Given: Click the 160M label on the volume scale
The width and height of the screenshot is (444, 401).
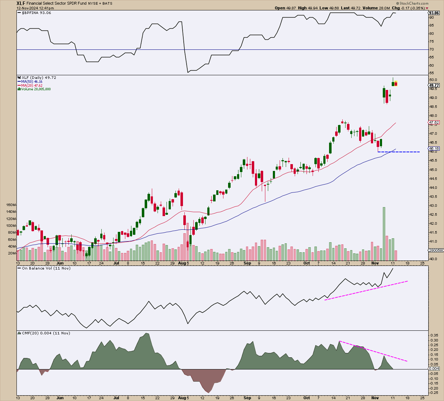Looking at the screenshot, I should click(11, 205).
